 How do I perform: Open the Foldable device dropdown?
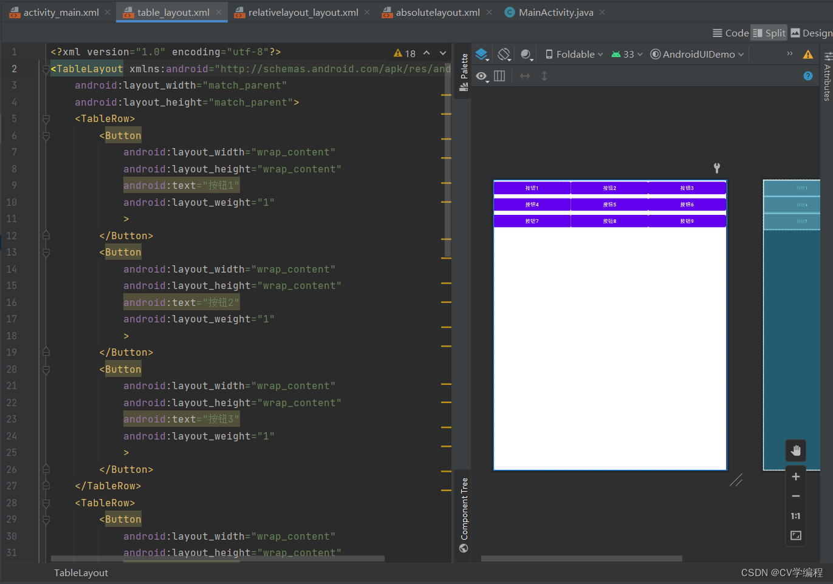pos(574,54)
